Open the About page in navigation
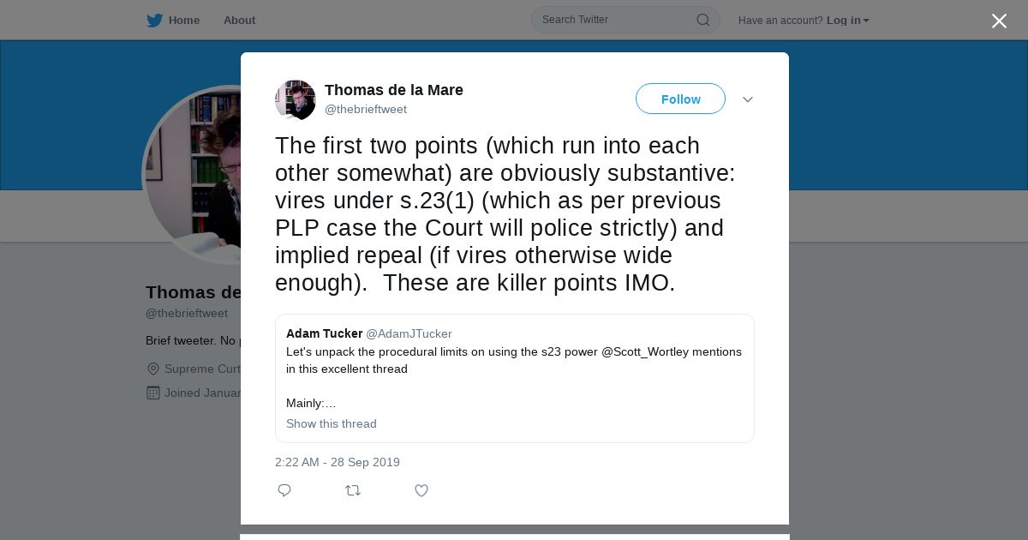This screenshot has height=540, width=1028. [239, 21]
